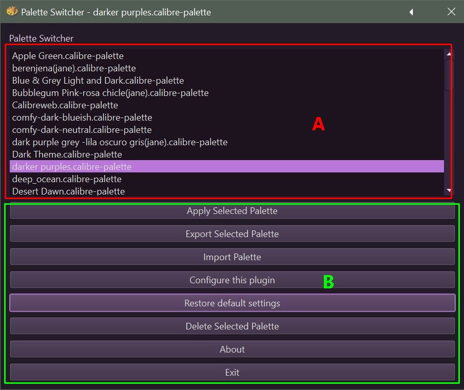The height and width of the screenshot is (390, 464).
Task: Open the About dialog
Action: tap(233, 349)
